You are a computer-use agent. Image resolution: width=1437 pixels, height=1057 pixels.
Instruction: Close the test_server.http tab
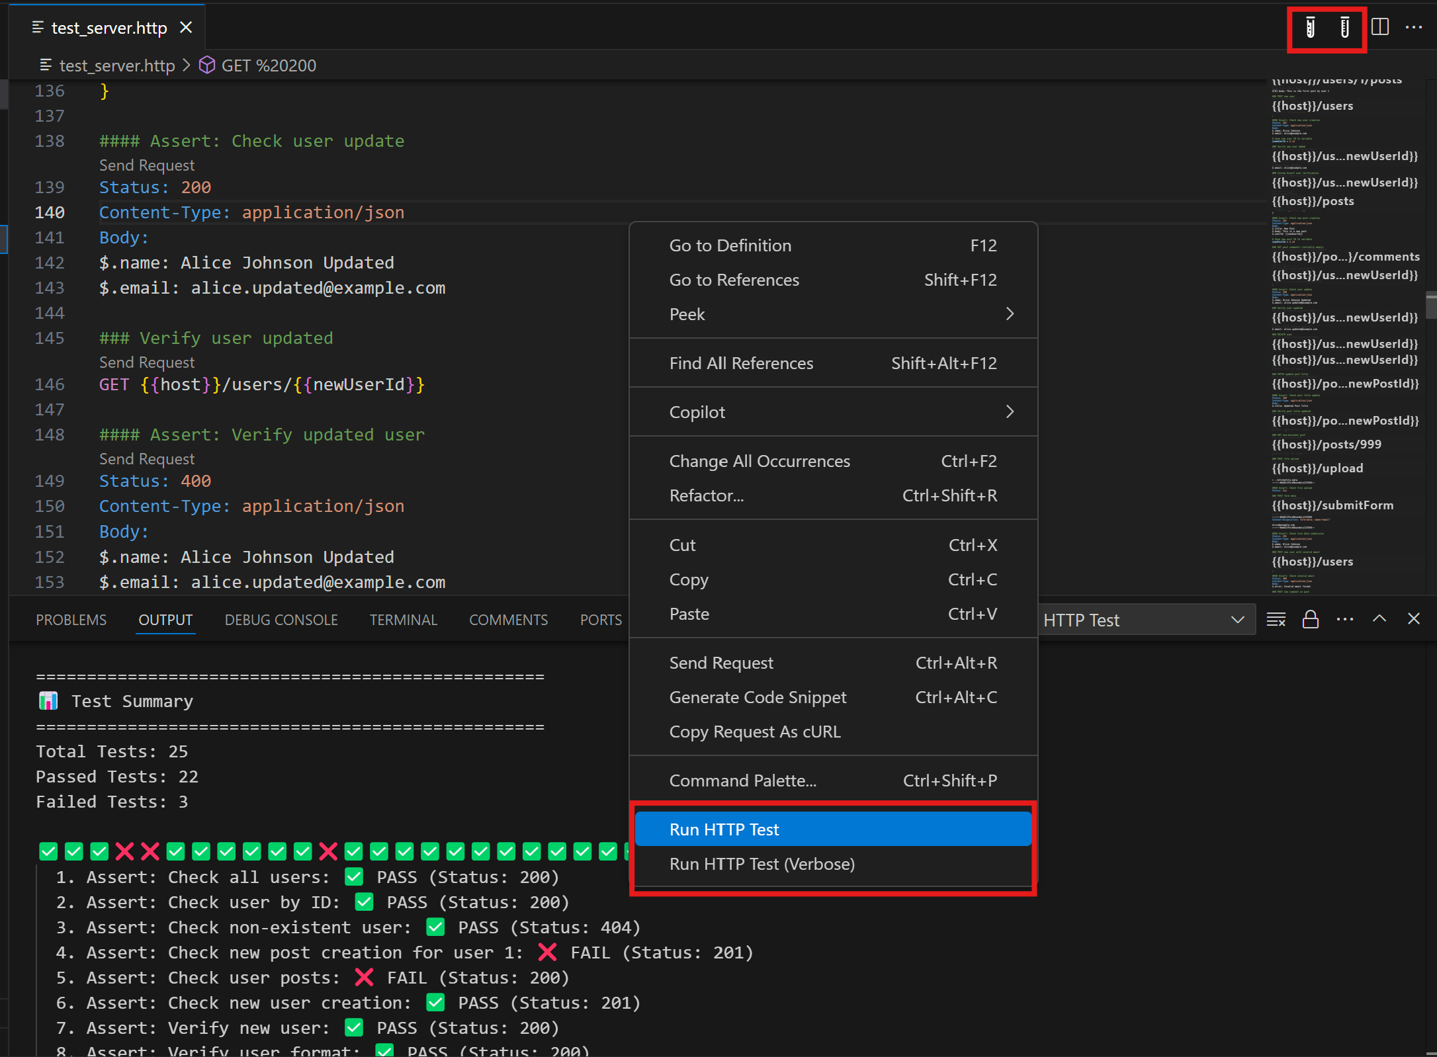(x=187, y=28)
